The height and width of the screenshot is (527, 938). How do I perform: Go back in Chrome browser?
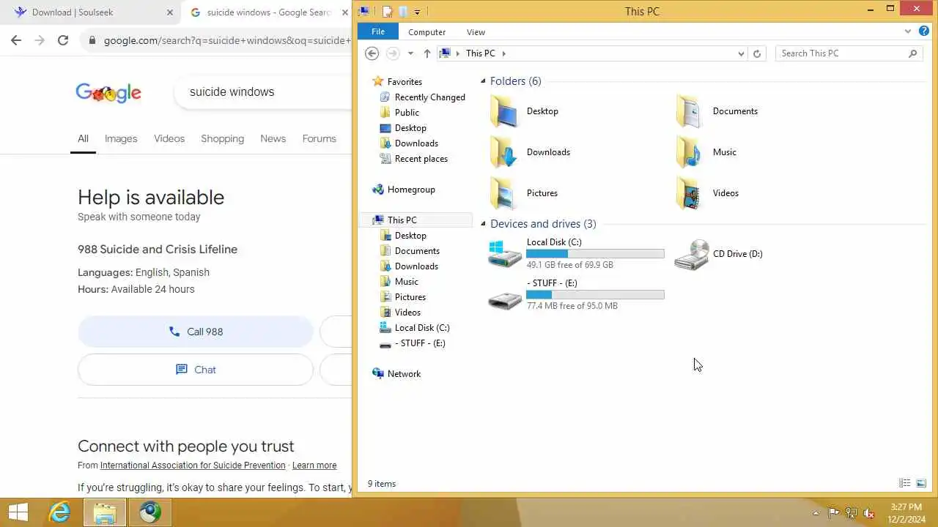pos(16,40)
